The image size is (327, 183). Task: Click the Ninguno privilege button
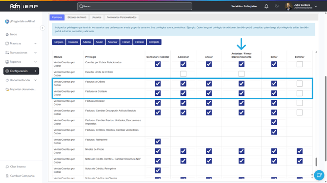click(59, 42)
